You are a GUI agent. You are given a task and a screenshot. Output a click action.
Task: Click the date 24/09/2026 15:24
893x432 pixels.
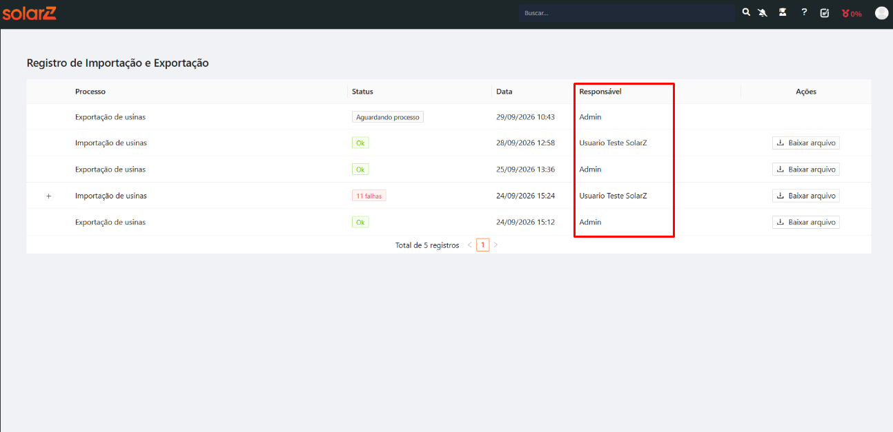tap(525, 196)
